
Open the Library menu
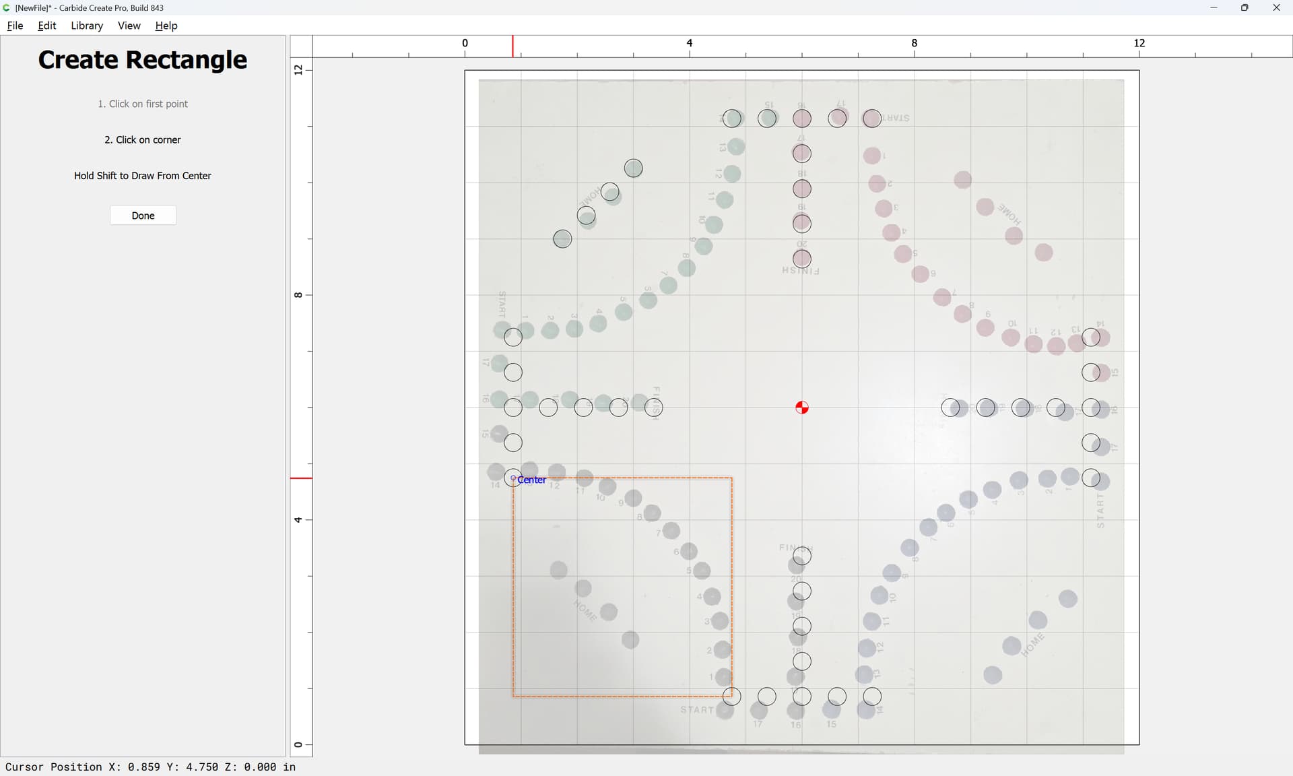pos(87,26)
